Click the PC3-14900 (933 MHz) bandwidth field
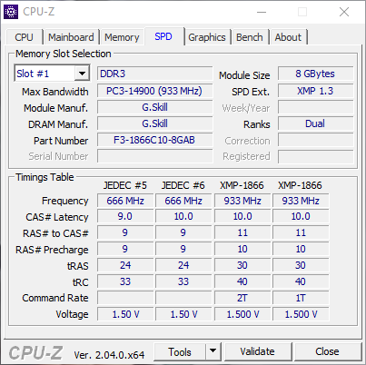Viewport: 366px width, 365px height. coord(154,91)
